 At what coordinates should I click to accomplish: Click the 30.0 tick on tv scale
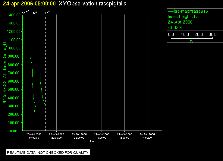click(x=212, y=34)
